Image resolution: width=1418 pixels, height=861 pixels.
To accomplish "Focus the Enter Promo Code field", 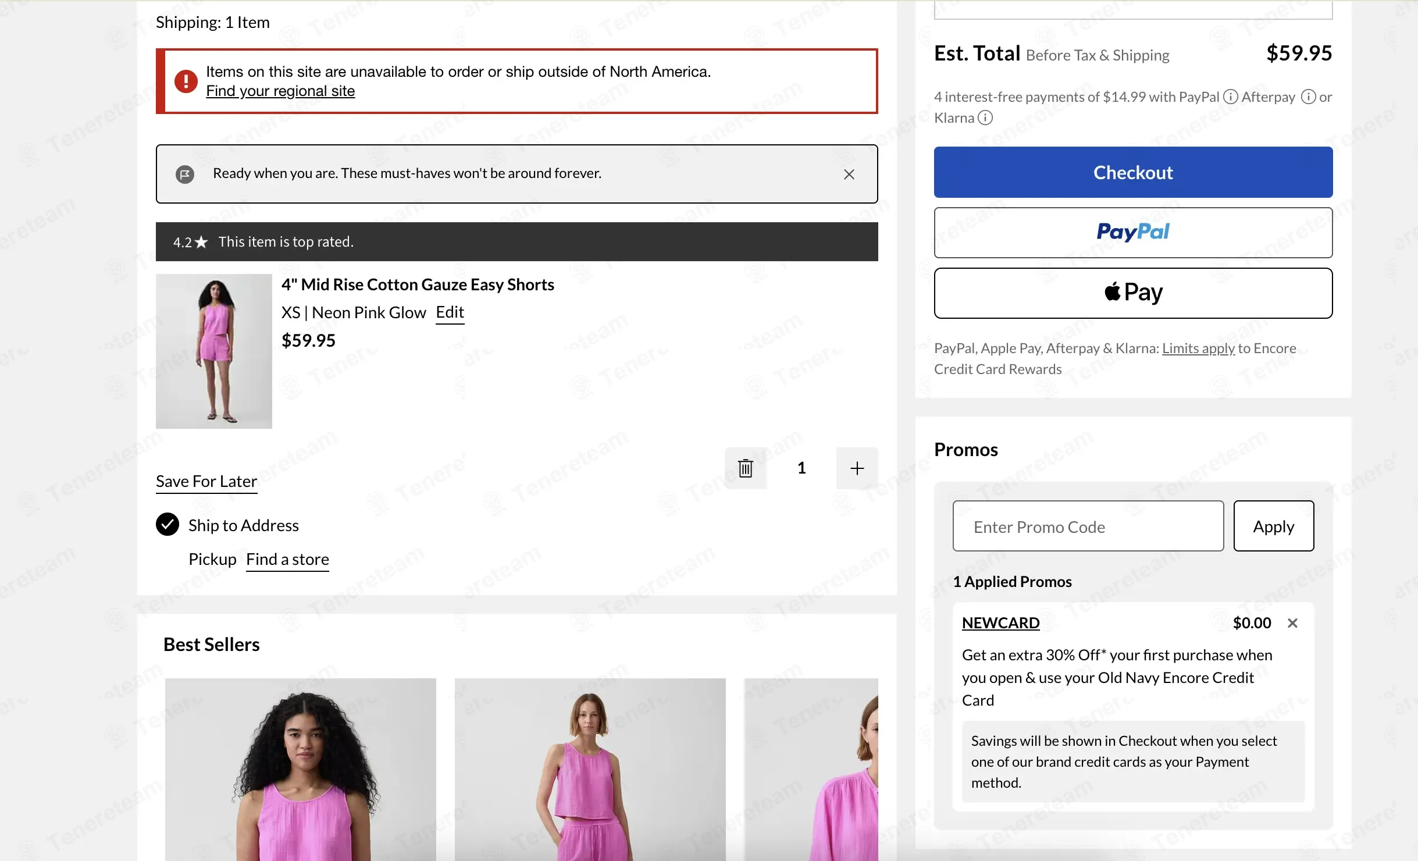I will click(1088, 526).
